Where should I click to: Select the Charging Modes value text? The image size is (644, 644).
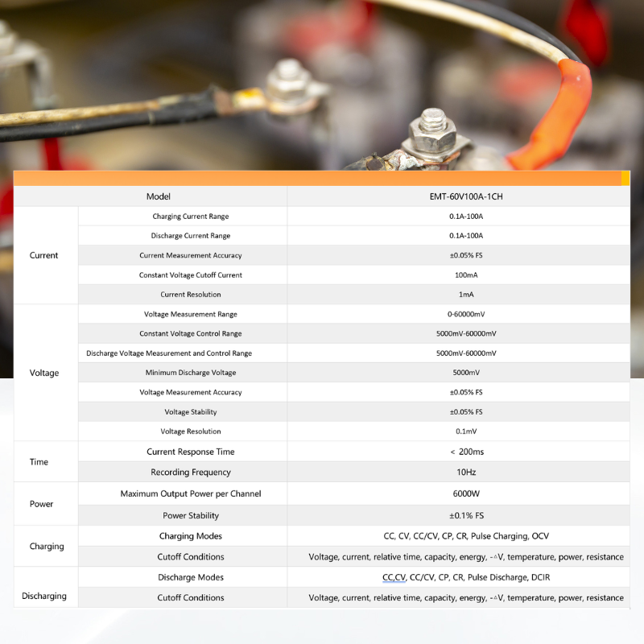[x=466, y=536]
